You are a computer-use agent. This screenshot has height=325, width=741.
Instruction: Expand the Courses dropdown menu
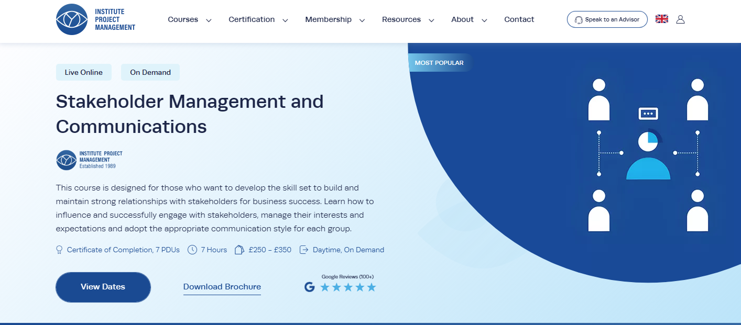click(x=183, y=19)
